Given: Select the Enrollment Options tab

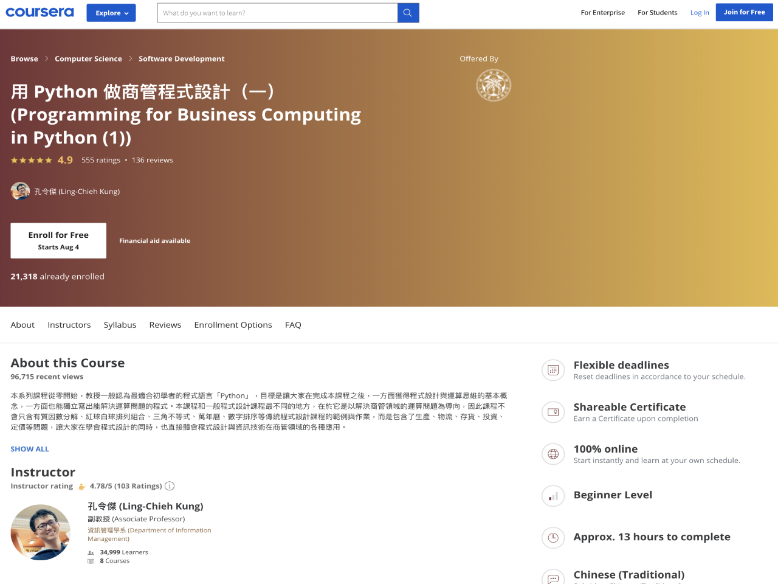Looking at the screenshot, I should pyautogui.click(x=233, y=325).
